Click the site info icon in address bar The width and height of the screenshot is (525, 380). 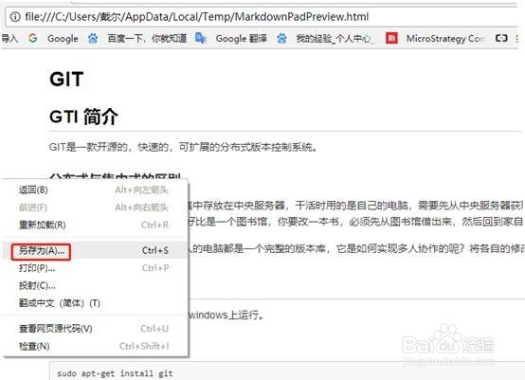[15, 16]
